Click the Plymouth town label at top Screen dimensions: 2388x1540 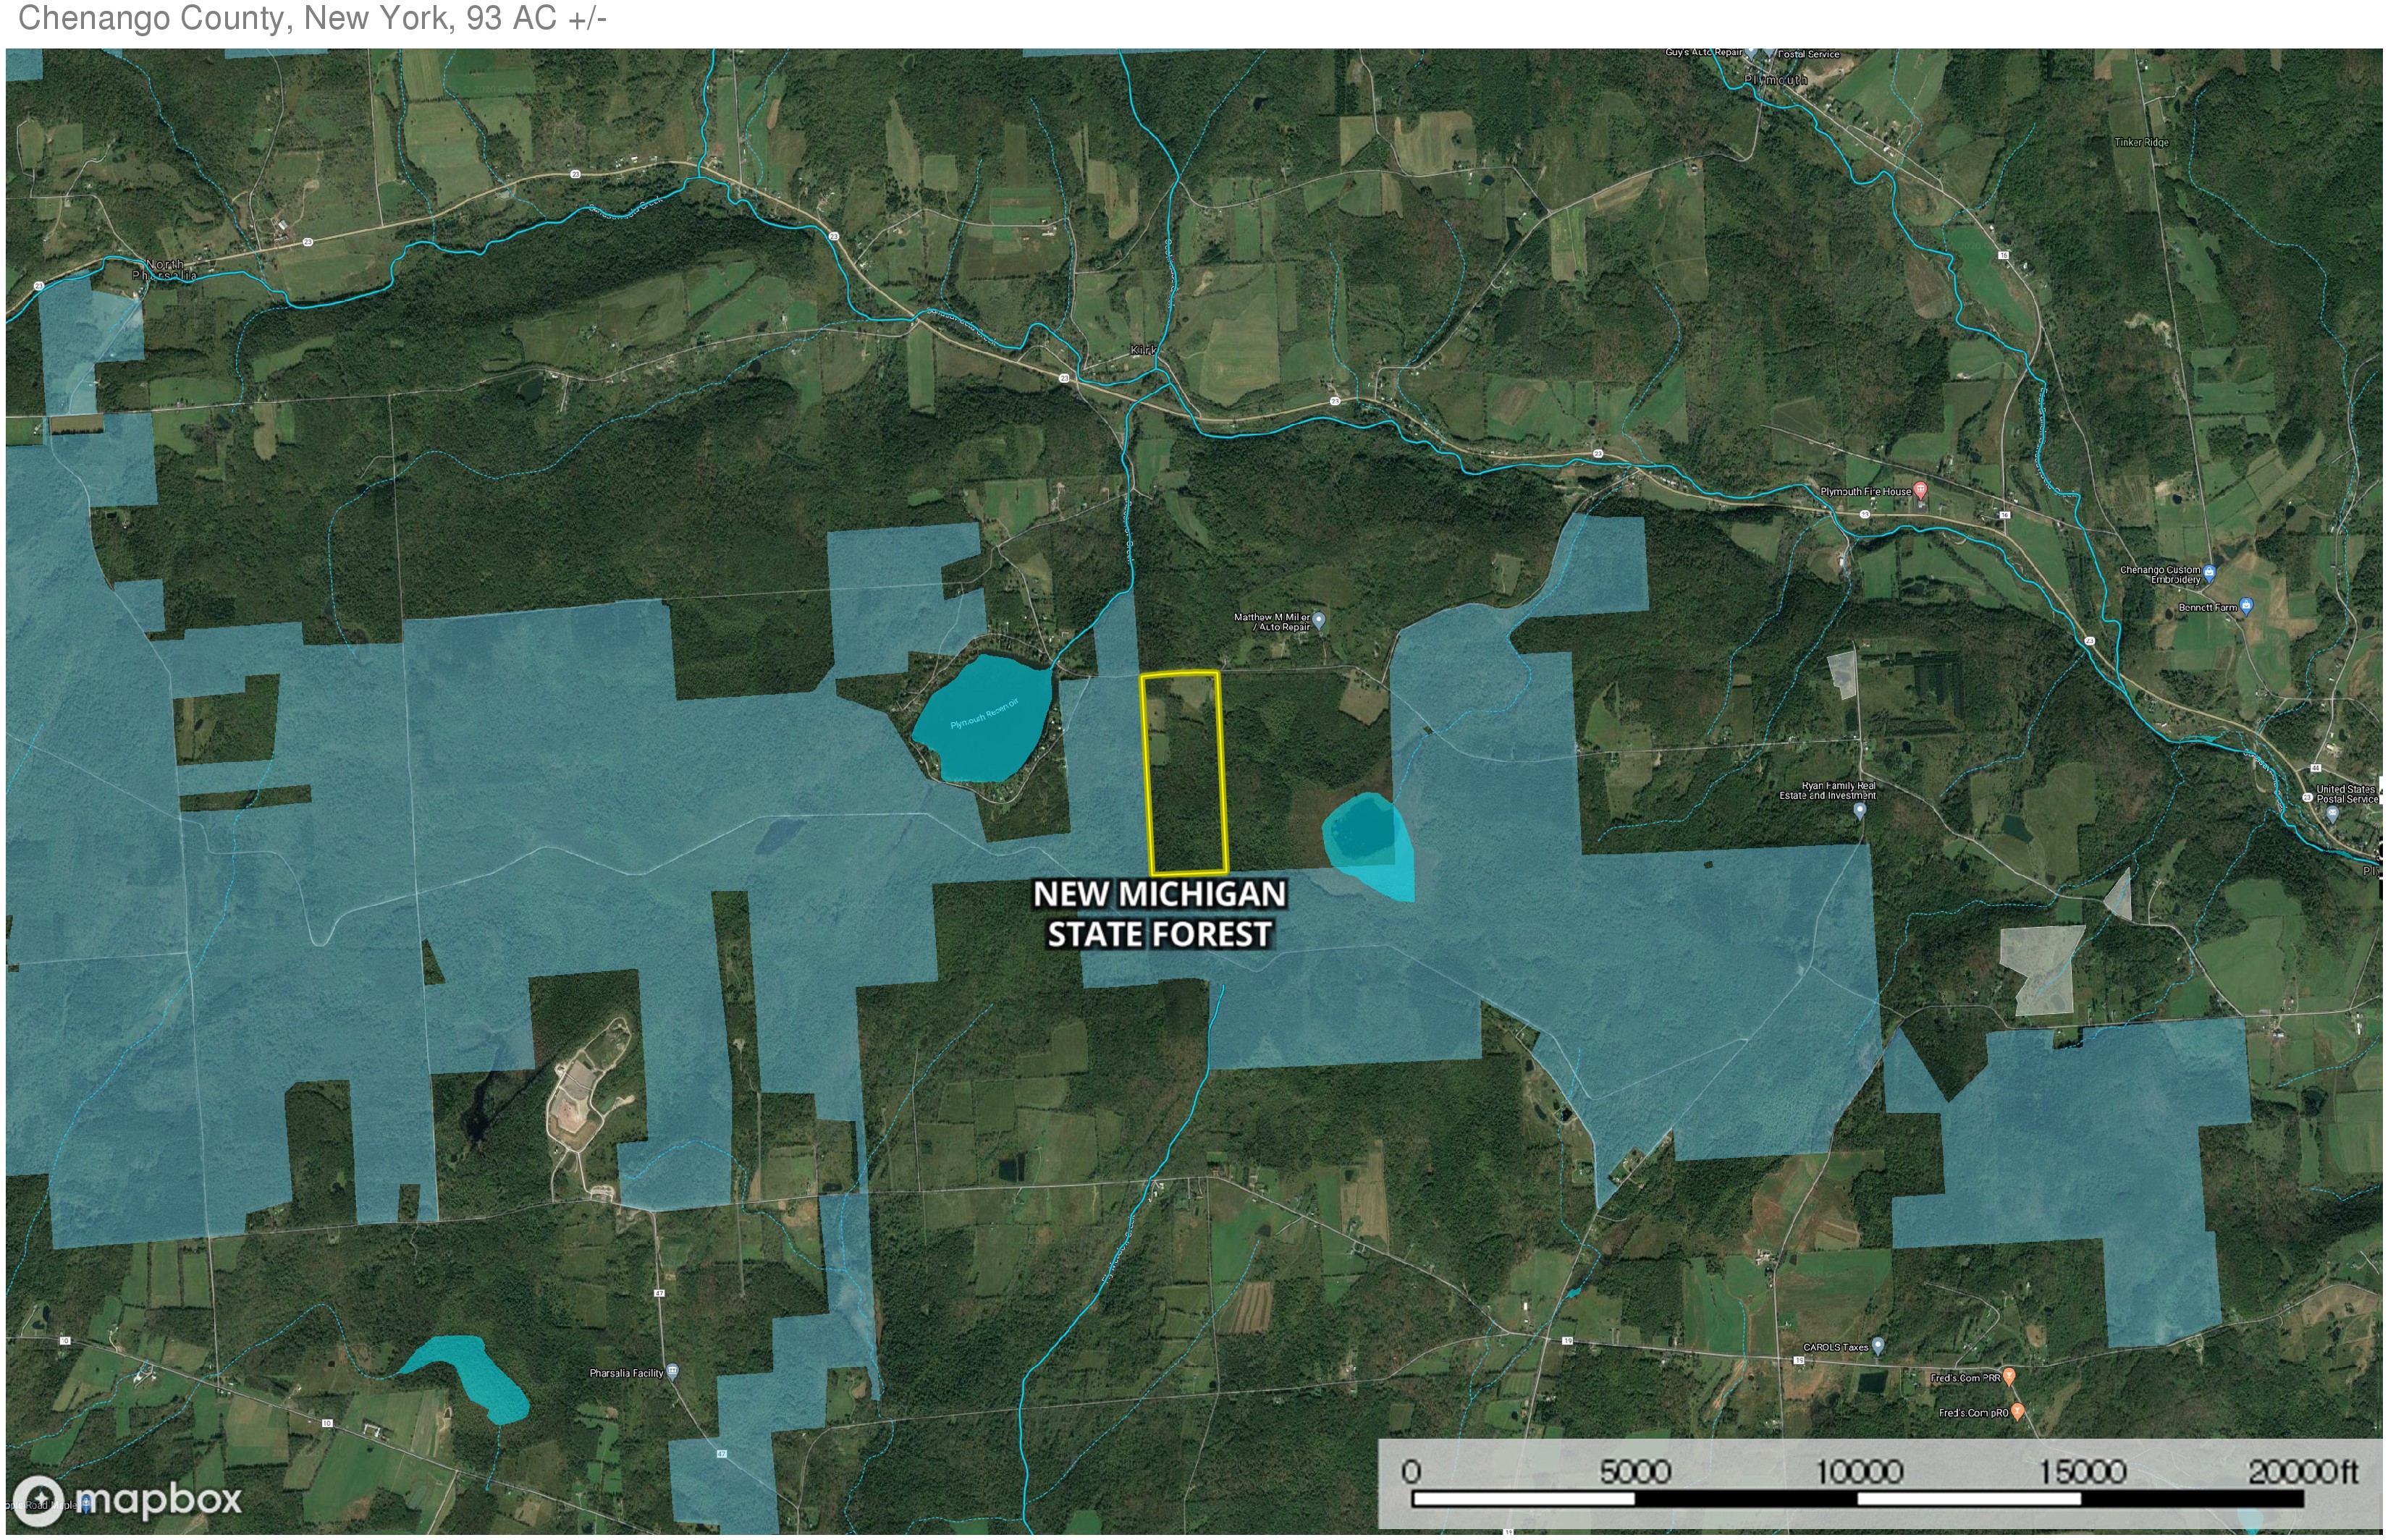coord(1775,79)
